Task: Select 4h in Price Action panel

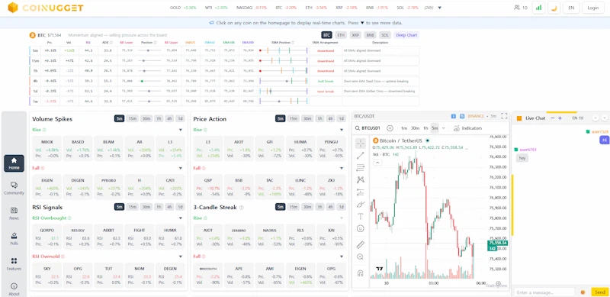Action: [x=330, y=119]
